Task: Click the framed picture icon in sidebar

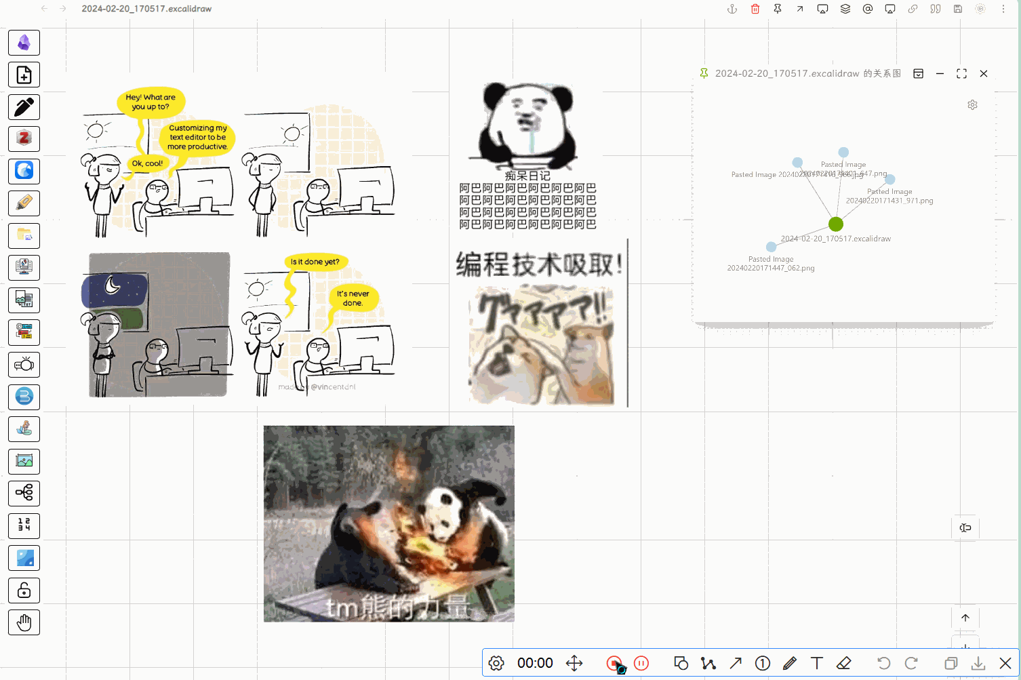Action: tap(24, 461)
